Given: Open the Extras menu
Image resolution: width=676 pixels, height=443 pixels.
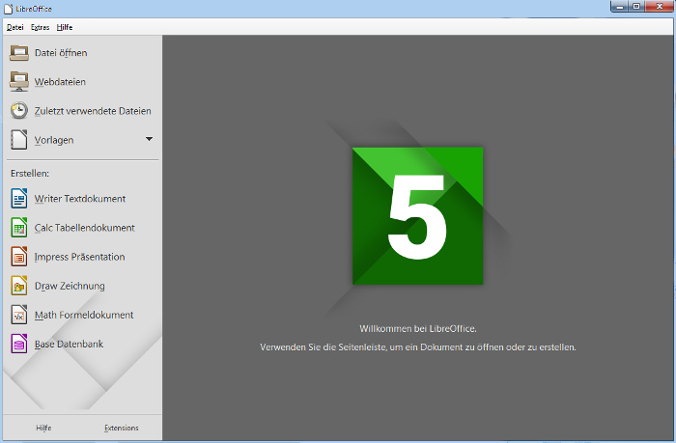Looking at the screenshot, I should 40,27.
